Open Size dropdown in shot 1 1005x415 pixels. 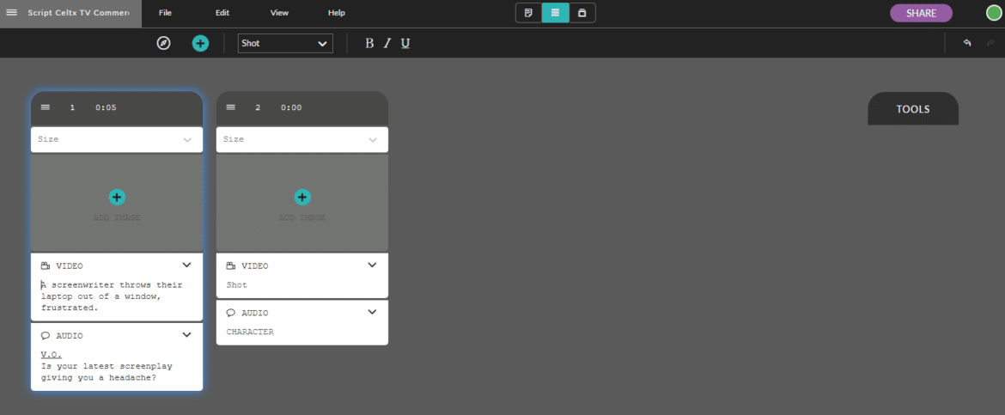coord(117,139)
